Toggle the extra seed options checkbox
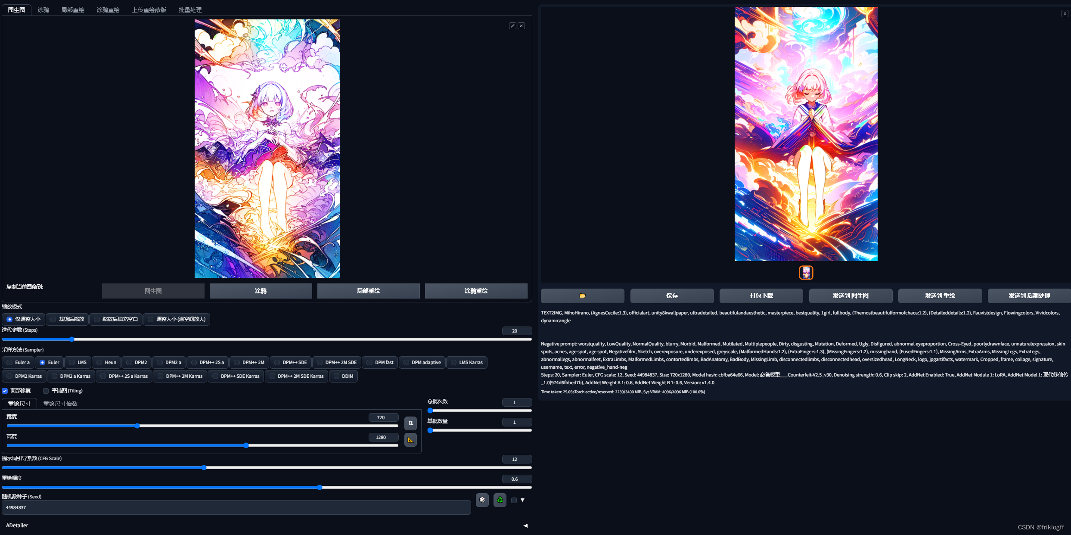 pos(514,500)
